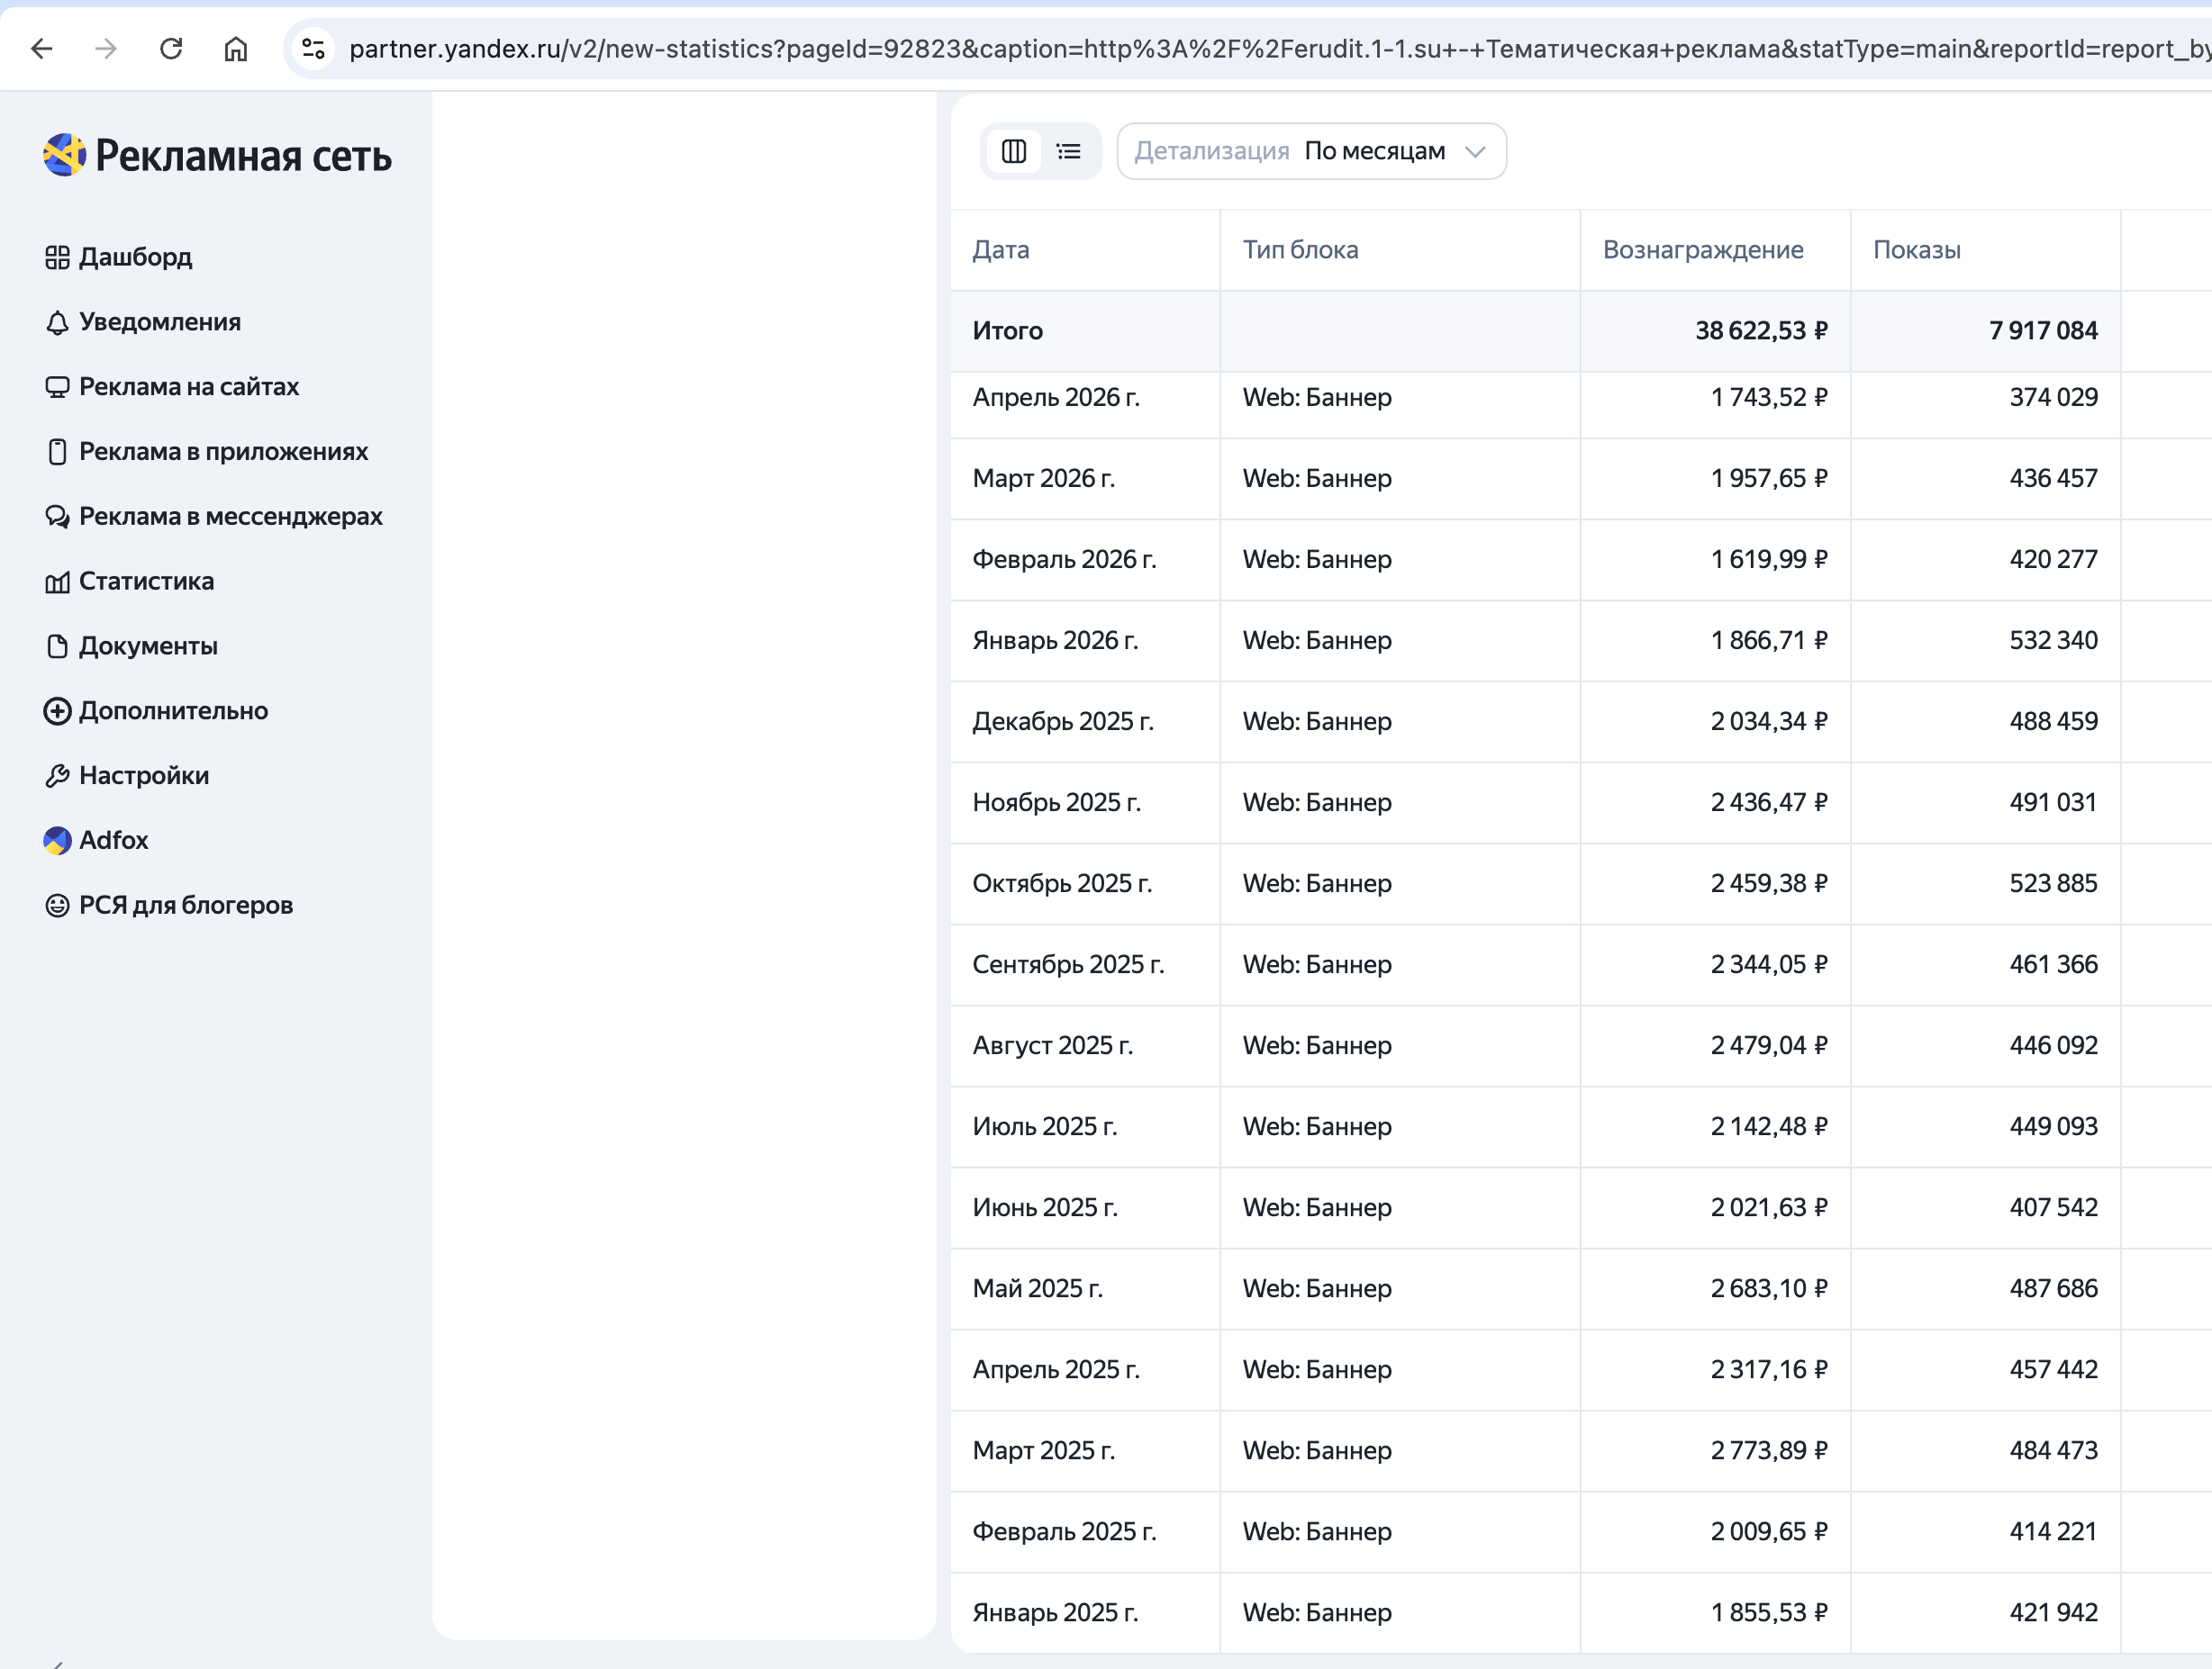
Task: Click reward value 2 683,10 ₽
Action: coord(1769,1288)
